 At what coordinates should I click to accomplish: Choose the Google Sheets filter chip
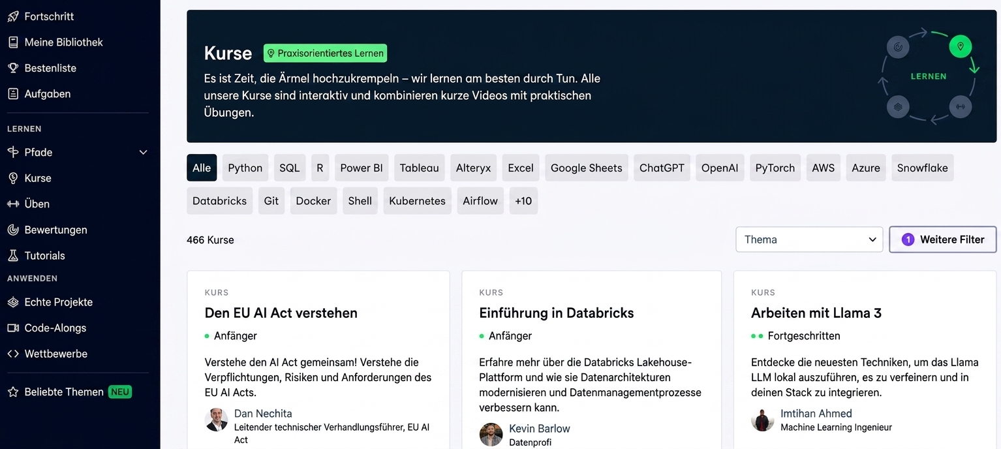pos(587,168)
